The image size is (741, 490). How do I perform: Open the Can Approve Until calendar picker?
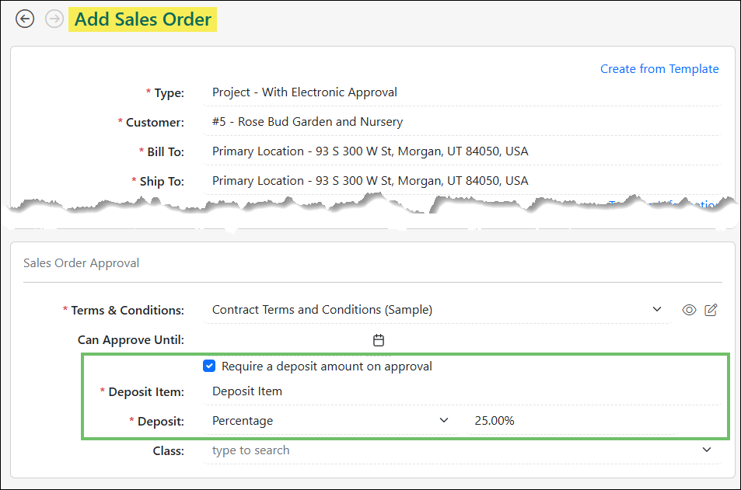[379, 340]
